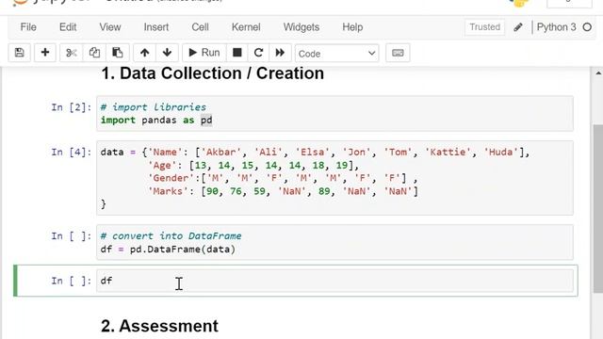Screen dimensions: 603x339
Task: Click the '# convert into DataFrame' comment
Action: 171,236
